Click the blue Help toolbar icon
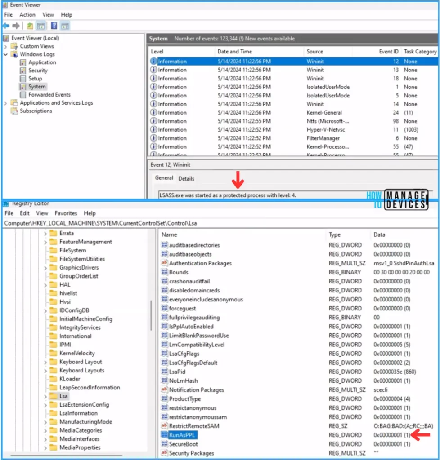The width and height of the screenshot is (440, 460). pyautogui.click(x=54, y=26)
